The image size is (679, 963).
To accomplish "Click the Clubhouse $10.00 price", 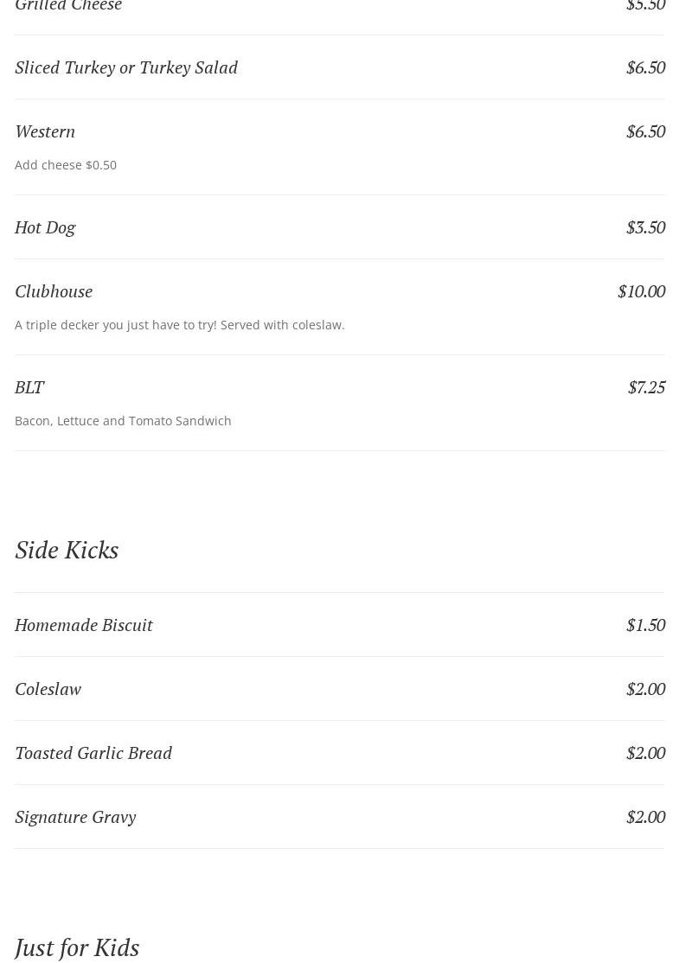I will tap(641, 291).
